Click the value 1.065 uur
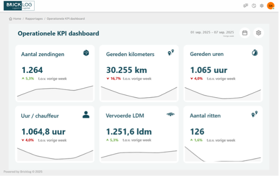The image size is (279, 176). click(x=208, y=70)
